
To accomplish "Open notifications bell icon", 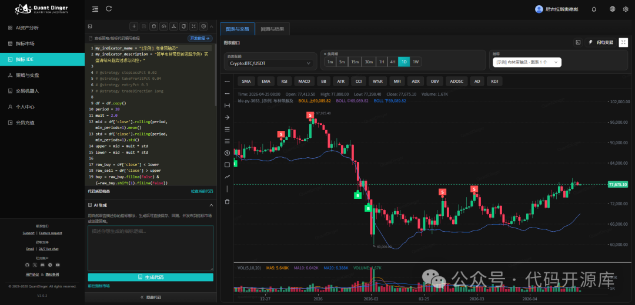I will tap(594, 9).
